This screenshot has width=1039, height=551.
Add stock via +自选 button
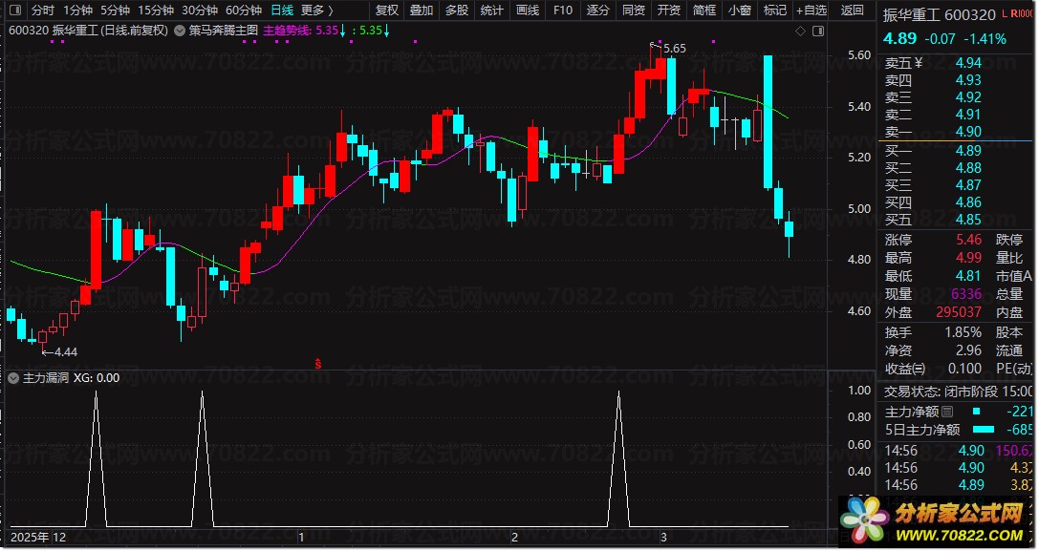(x=812, y=10)
